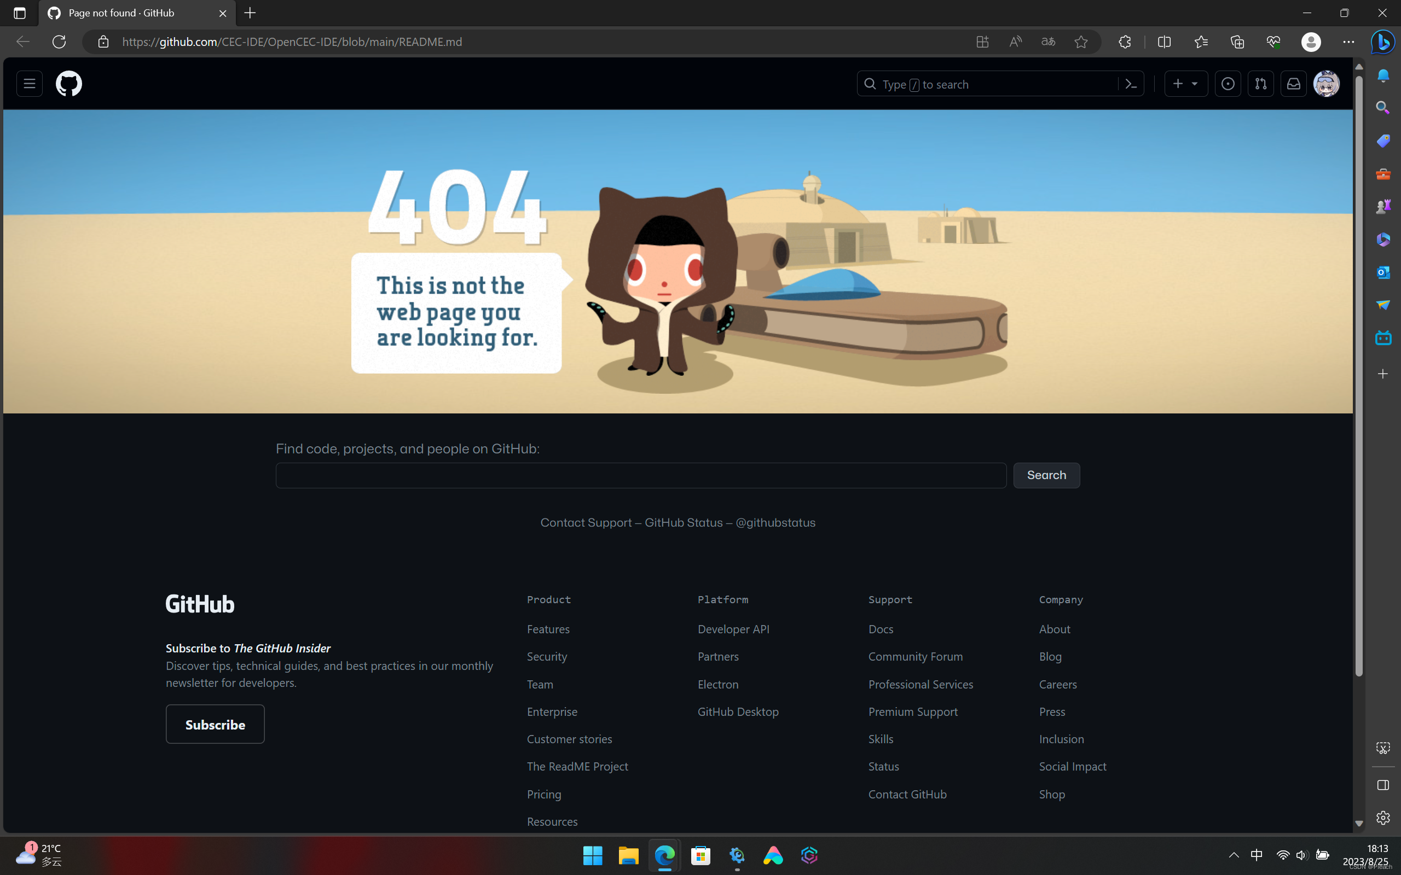Open pull requests from the header icon
The height and width of the screenshot is (875, 1401).
point(1261,83)
